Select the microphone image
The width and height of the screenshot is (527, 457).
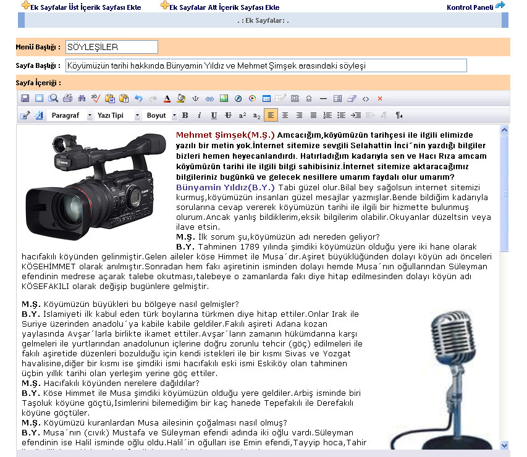pos(442,380)
